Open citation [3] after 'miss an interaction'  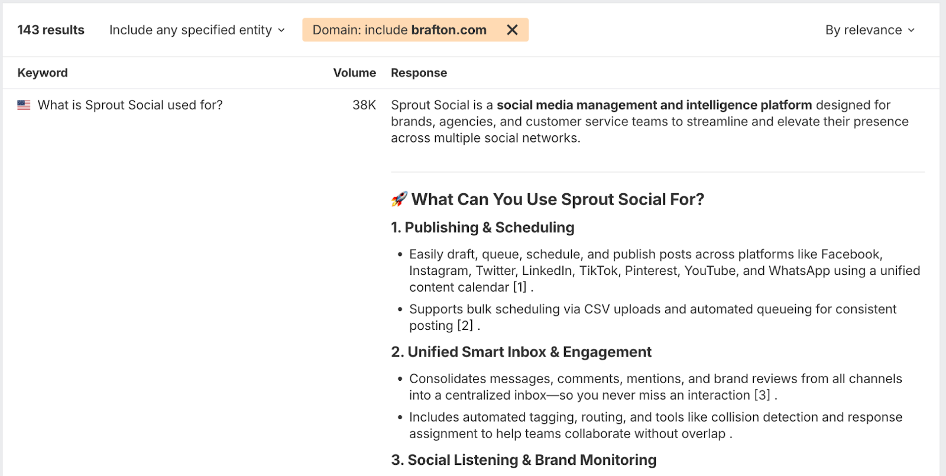(x=762, y=395)
